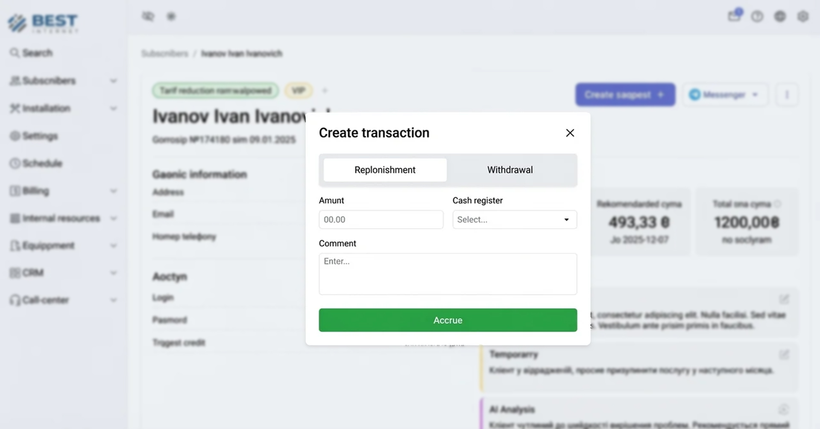The width and height of the screenshot is (820, 429).
Task: Open Settings in the sidebar
Action: click(40, 136)
